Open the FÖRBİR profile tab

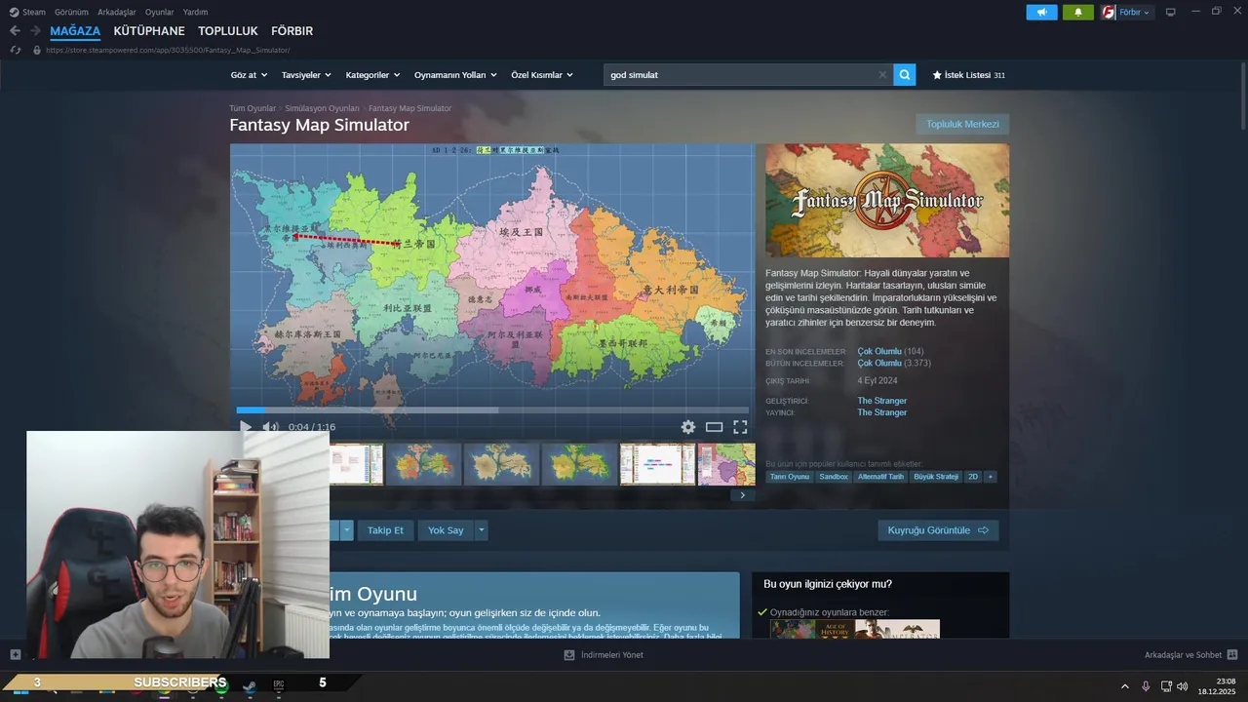pyautogui.click(x=292, y=31)
